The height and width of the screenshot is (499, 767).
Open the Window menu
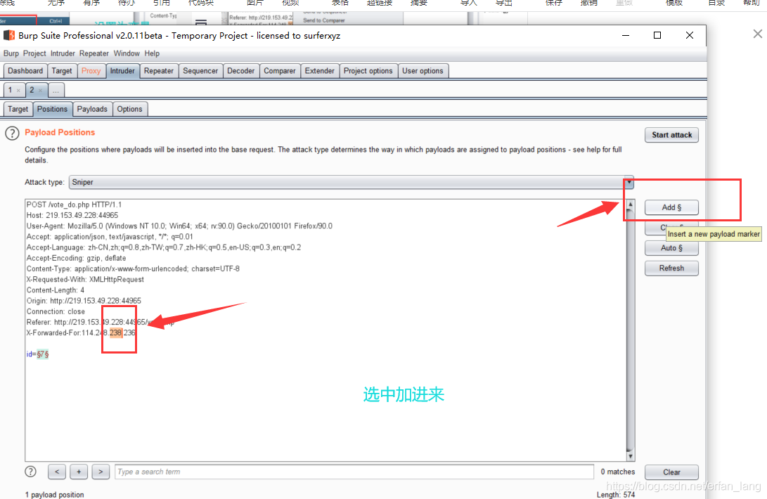[127, 53]
